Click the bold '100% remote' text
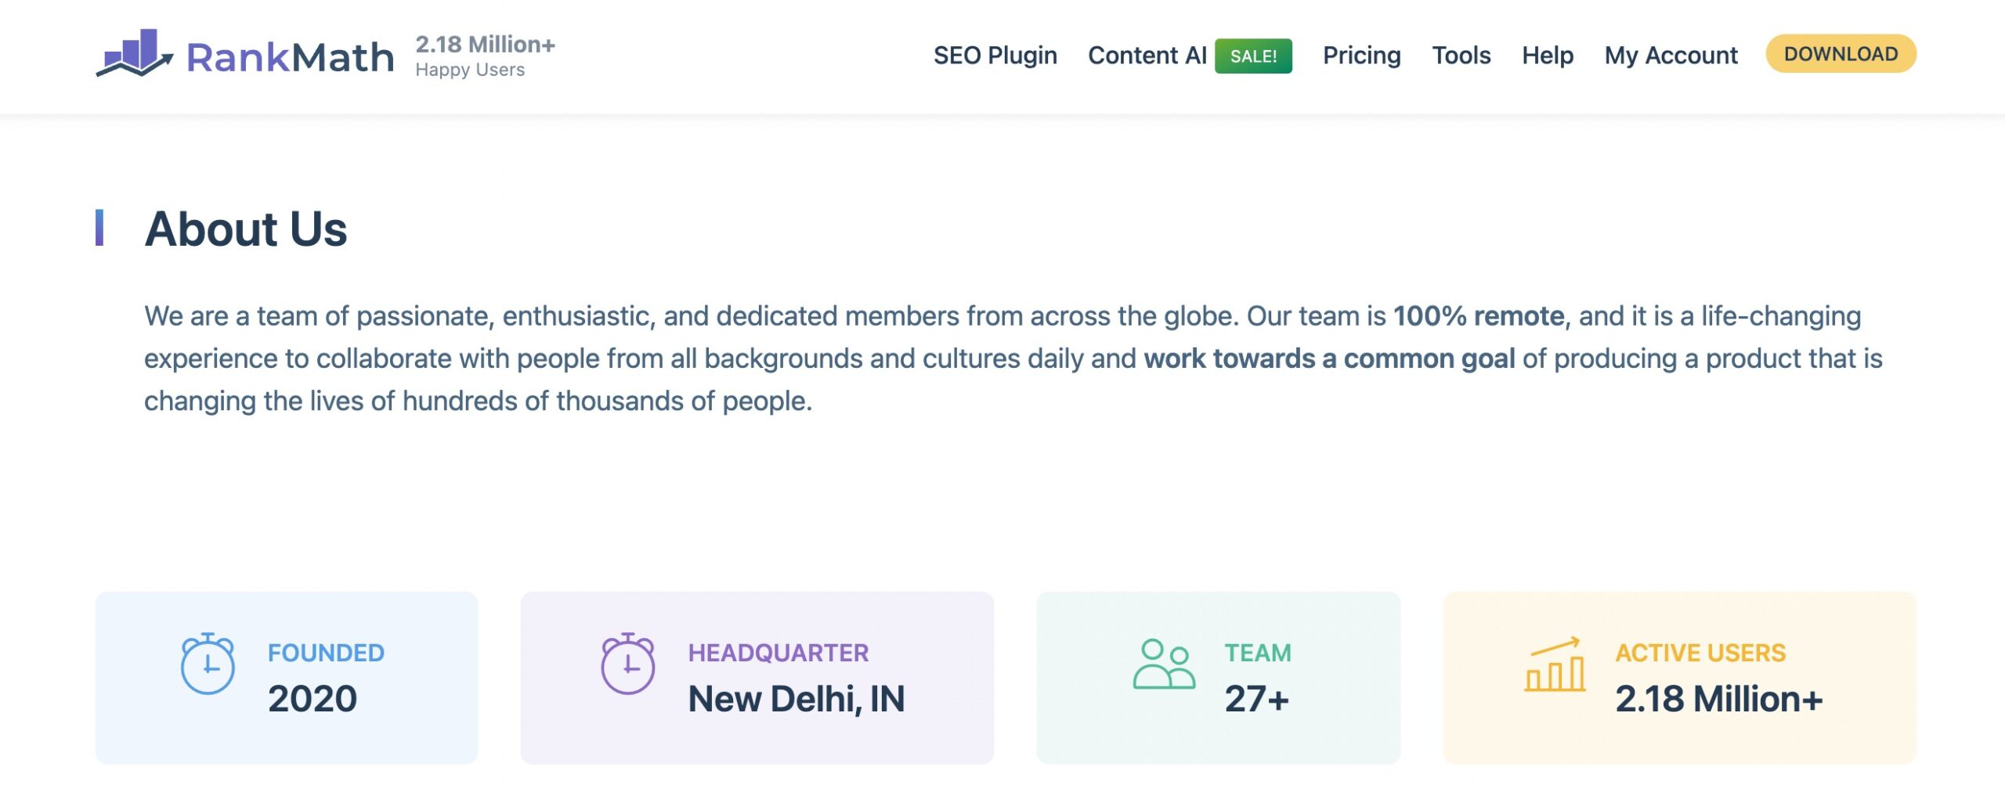This screenshot has height=810, width=2005. 1479,316
